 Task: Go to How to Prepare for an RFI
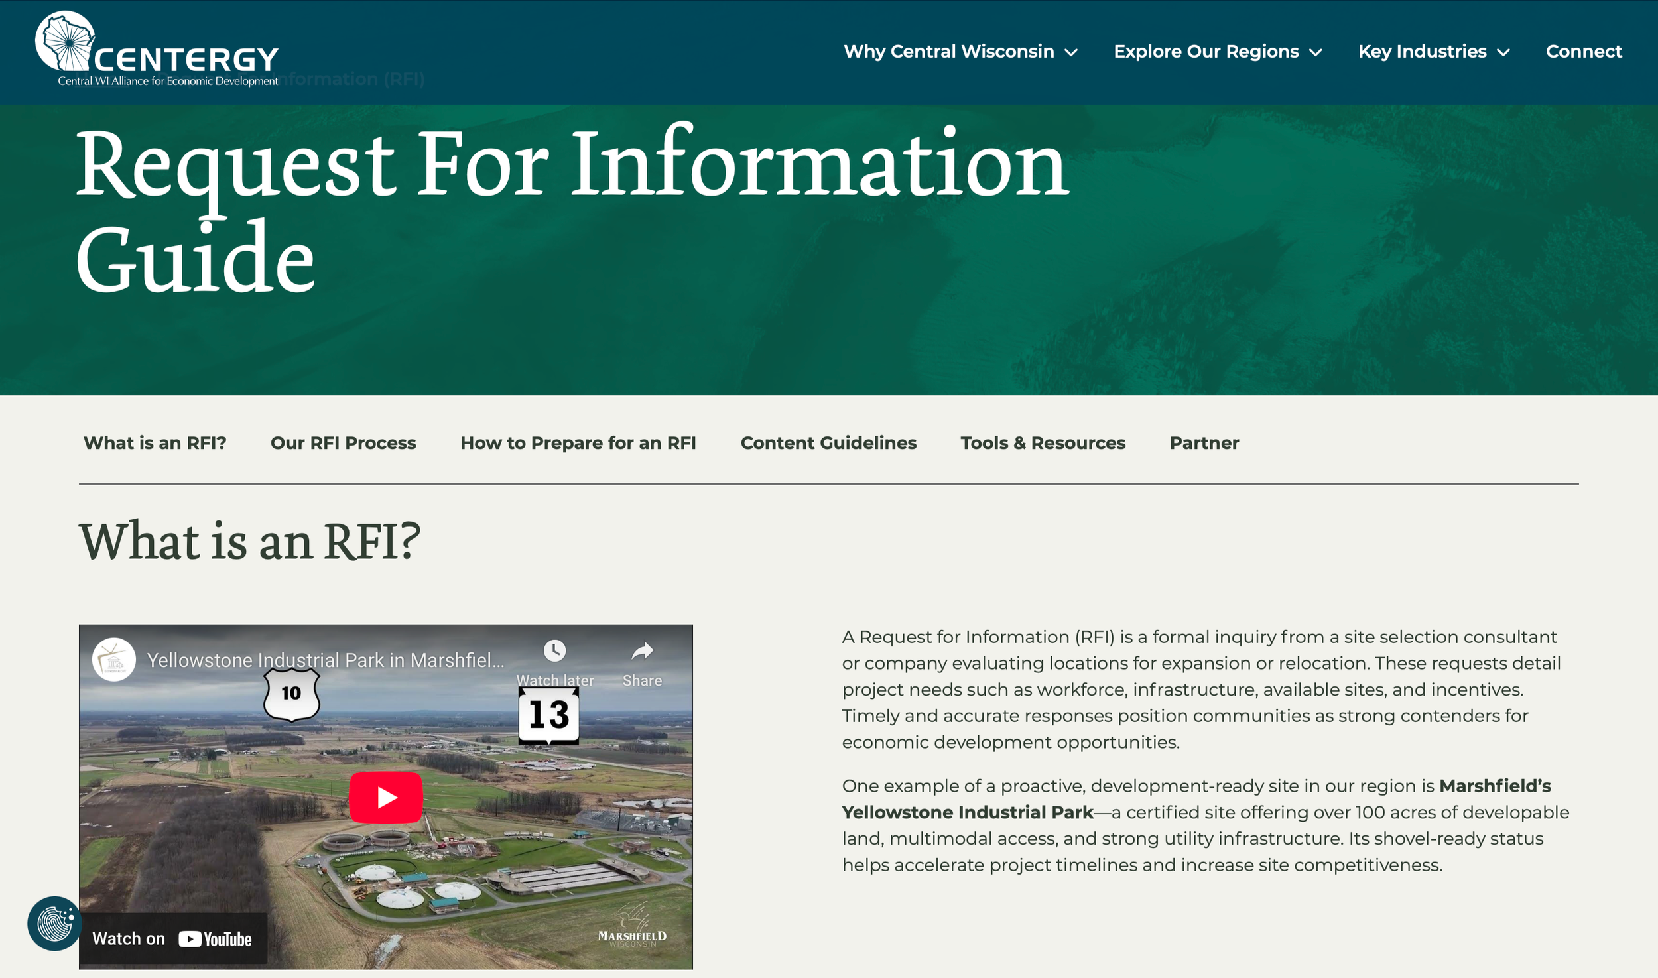click(578, 442)
